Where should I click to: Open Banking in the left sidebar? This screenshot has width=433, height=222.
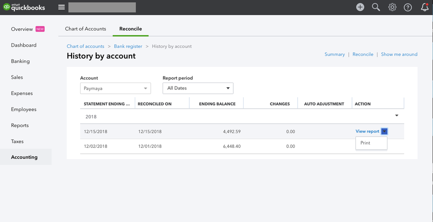(20, 61)
